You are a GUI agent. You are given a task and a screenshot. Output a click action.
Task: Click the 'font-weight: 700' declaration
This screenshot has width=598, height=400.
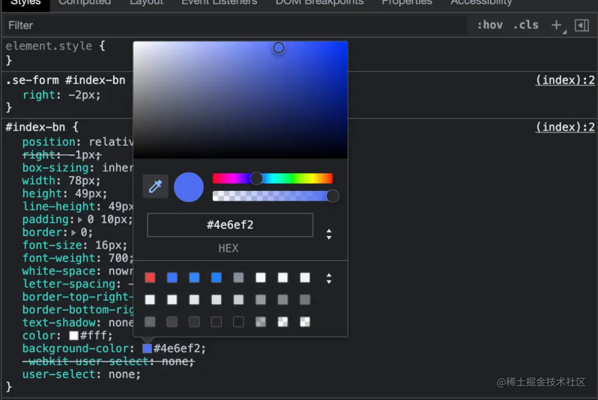(78, 258)
